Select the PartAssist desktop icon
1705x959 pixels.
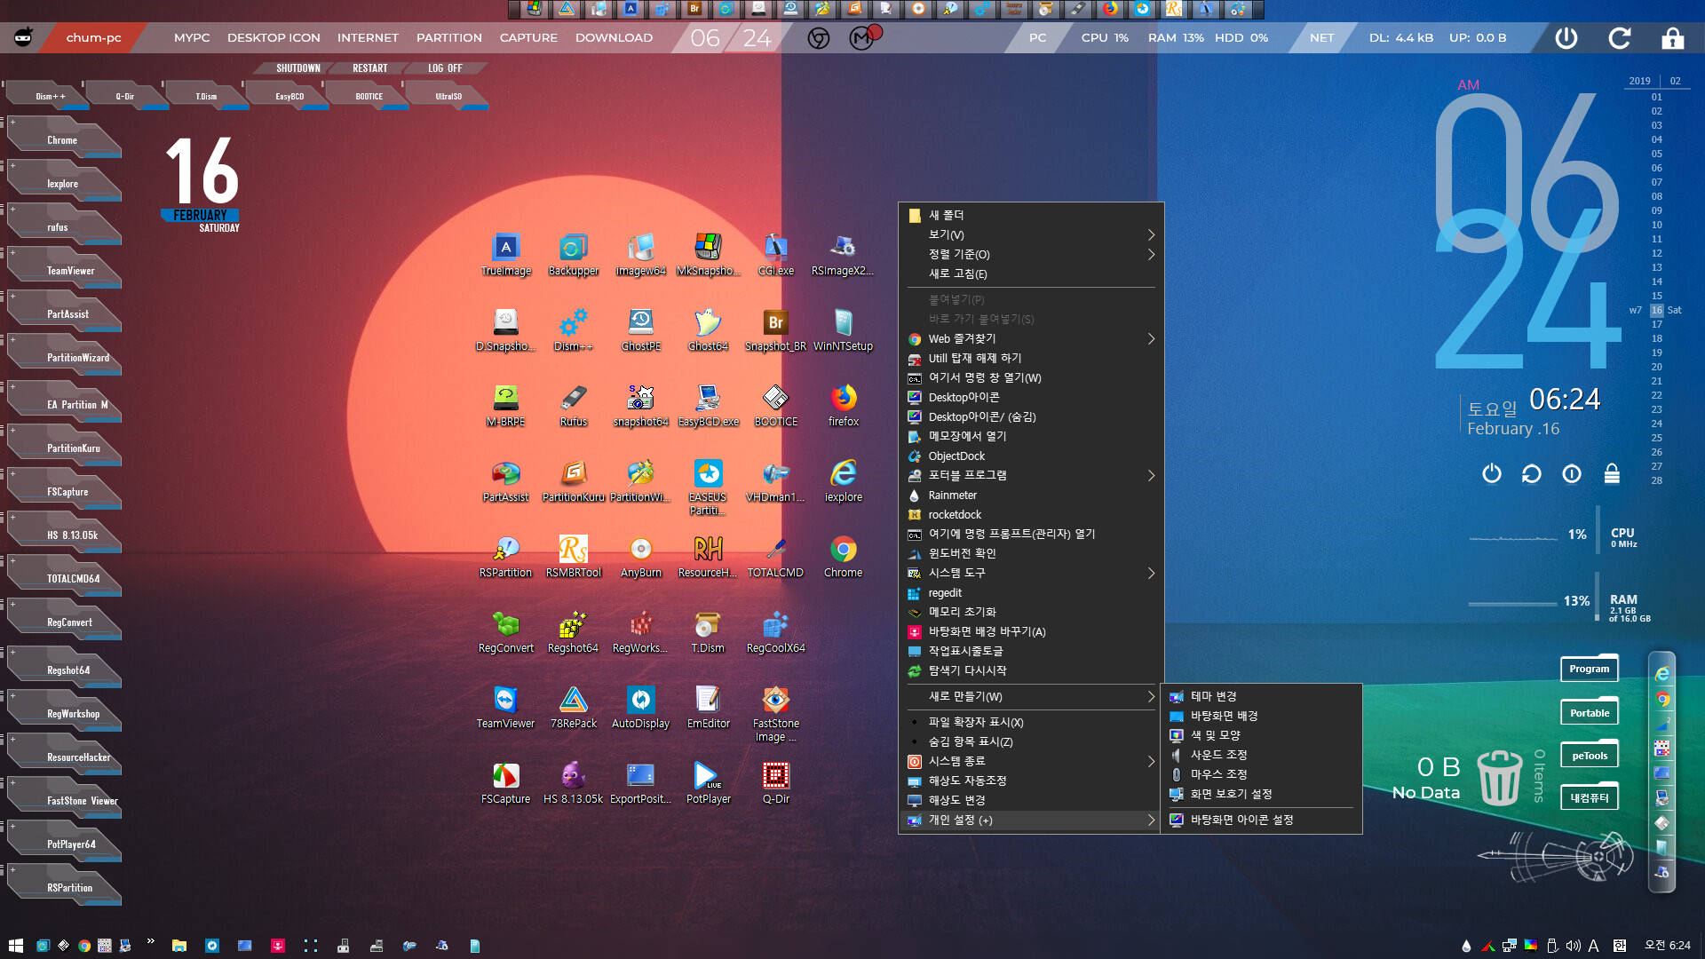[505, 481]
